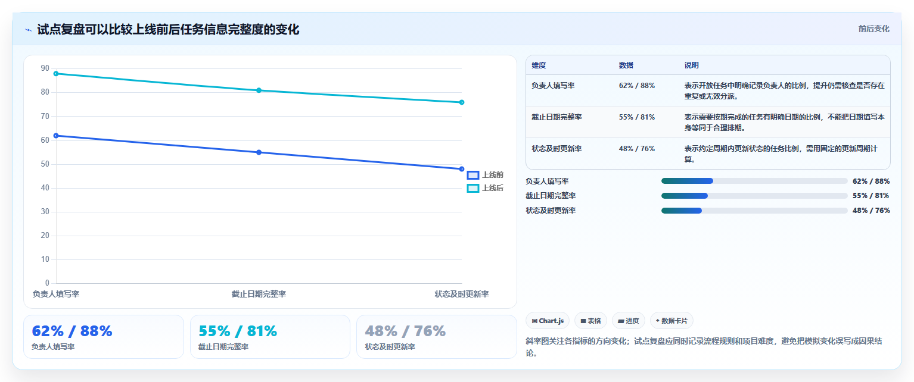The width and height of the screenshot is (914, 382).
Task: Click the 状态及时更新率 x-axis label
Action: [x=462, y=294]
